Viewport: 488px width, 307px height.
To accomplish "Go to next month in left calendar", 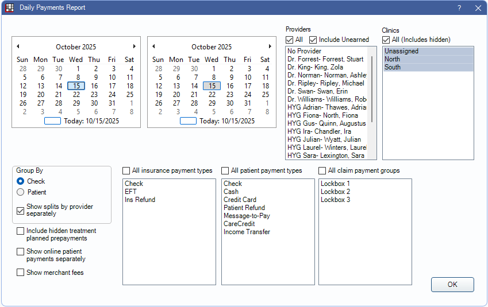I will point(135,46).
